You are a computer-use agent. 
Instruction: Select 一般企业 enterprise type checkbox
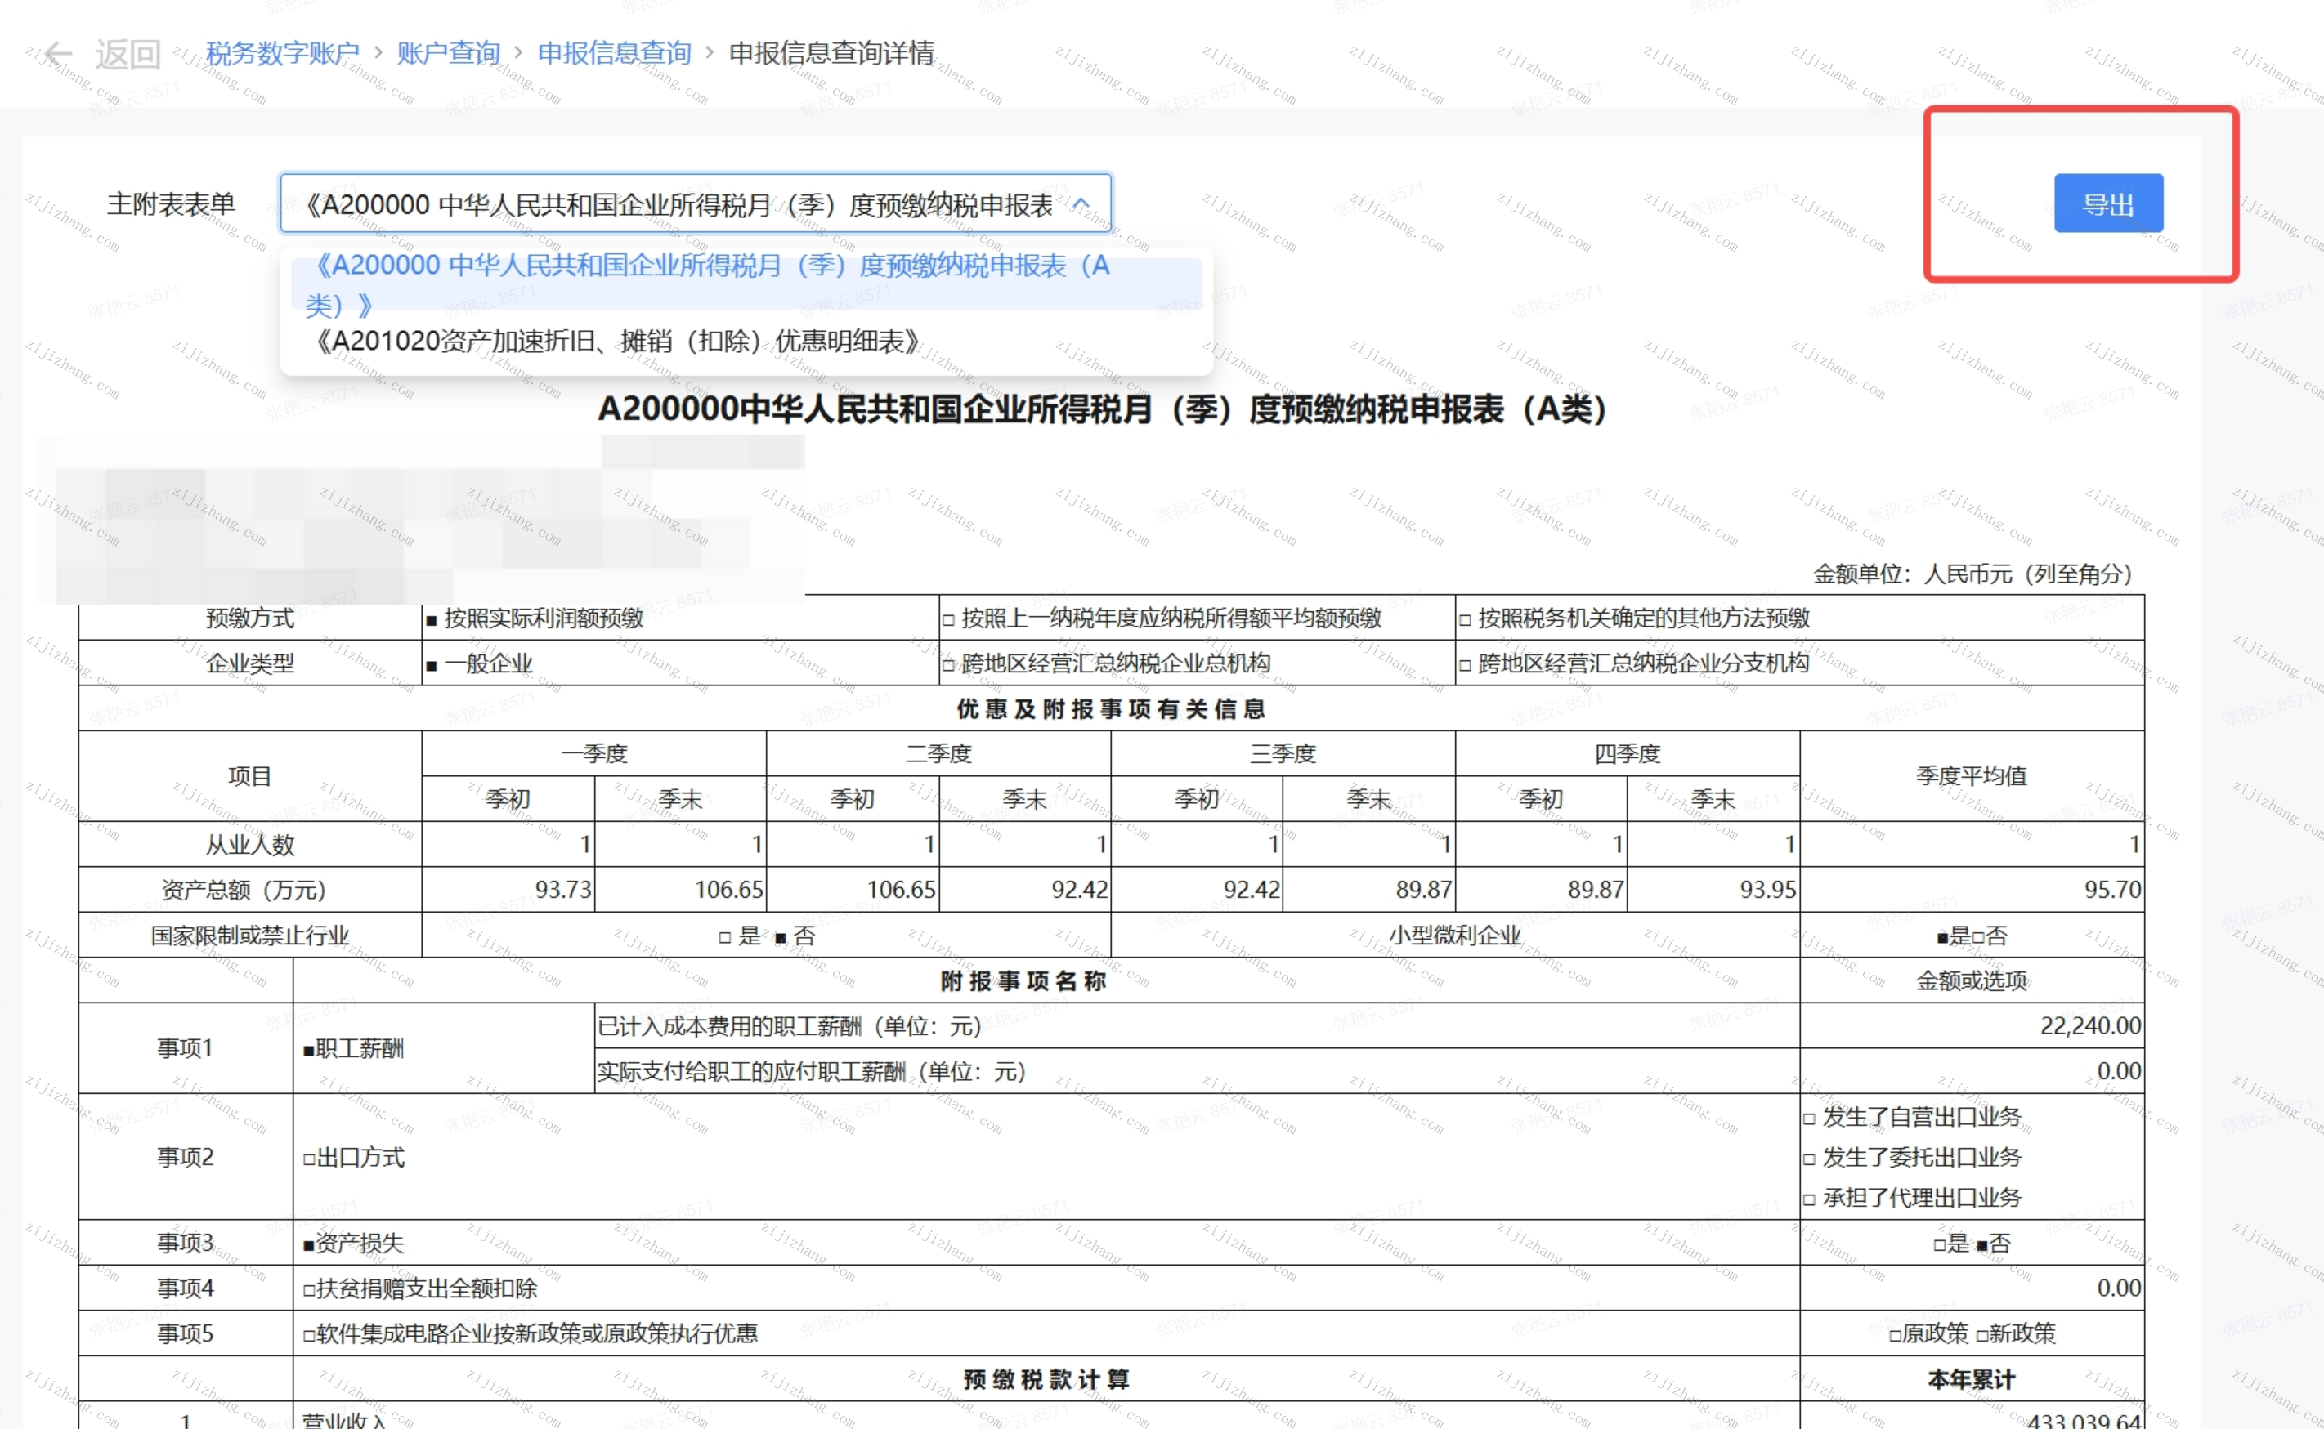tap(431, 665)
